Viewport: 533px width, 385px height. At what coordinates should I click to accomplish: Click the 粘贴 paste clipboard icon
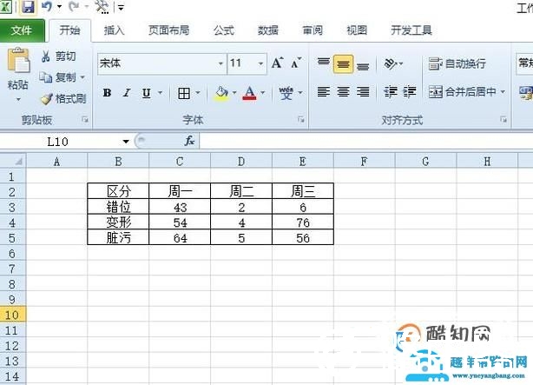(x=19, y=61)
